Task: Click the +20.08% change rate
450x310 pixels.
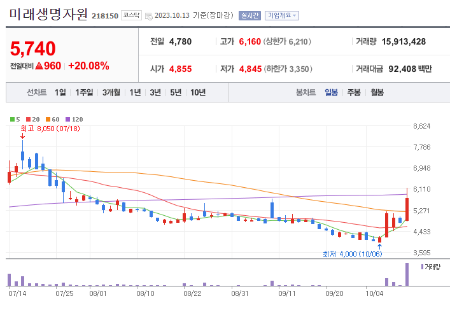Action: click(x=88, y=66)
